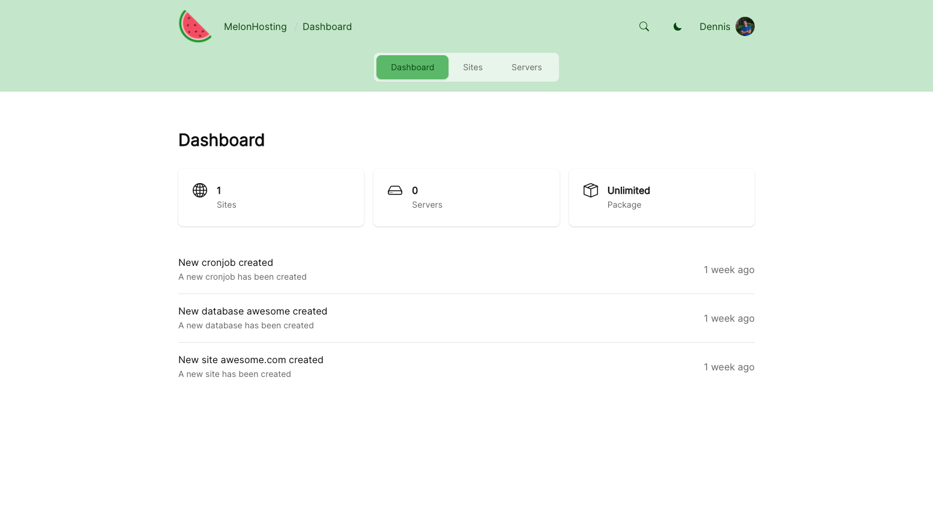Open the Sites summary card
Viewport: 933px width, 506px height.
coord(271,197)
